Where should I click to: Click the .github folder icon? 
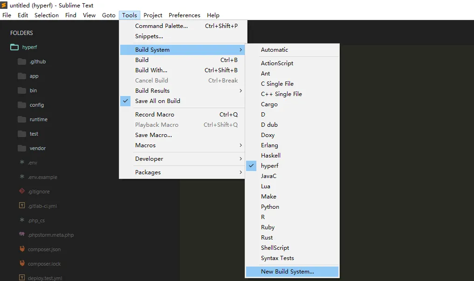(x=22, y=62)
